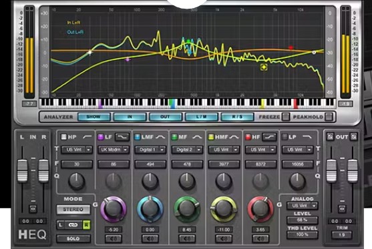The image size is (372, 249).
Task: Click the purple LF gain knob
Action: coord(113,209)
